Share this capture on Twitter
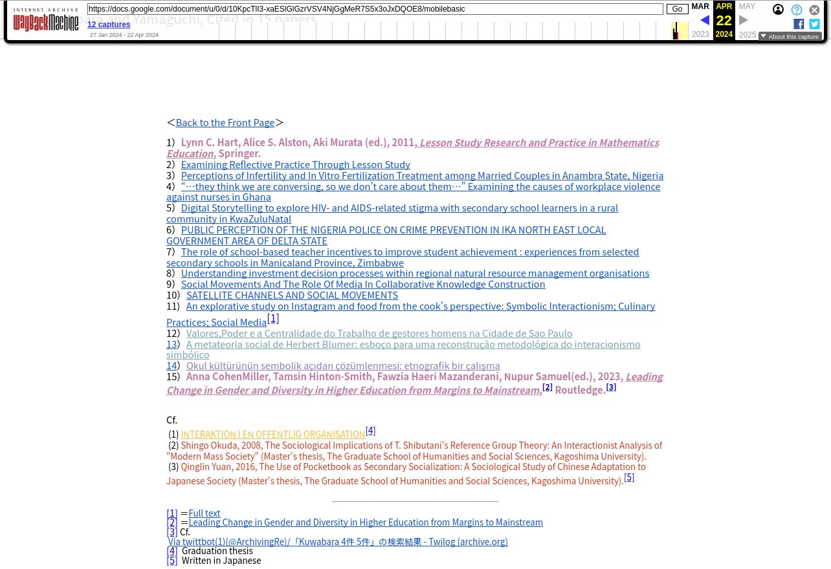The image size is (831, 569). 814,24
